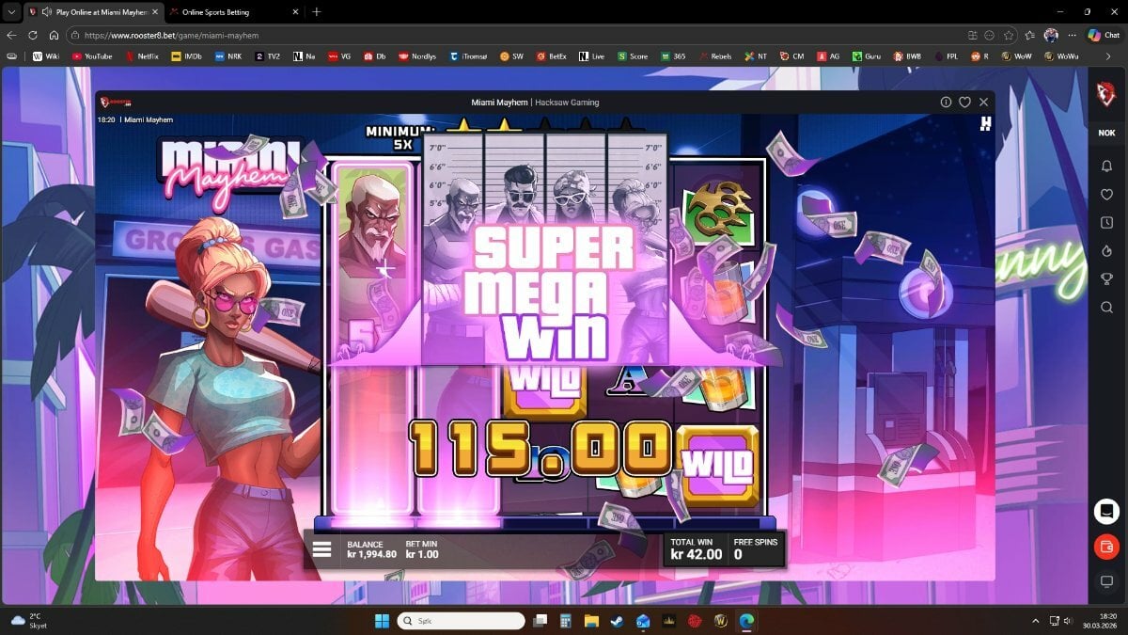The height and width of the screenshot is (635, 1128).
Task: Open favorites heart in right sidebar
Action: [x=1106, y=195]
